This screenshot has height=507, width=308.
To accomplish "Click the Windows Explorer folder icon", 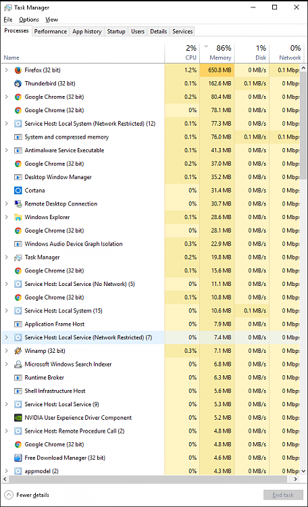I will (18, 217).
